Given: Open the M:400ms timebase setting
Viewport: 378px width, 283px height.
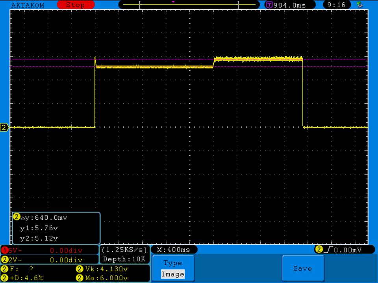Looking at the screenshot, I should point(174,250).
